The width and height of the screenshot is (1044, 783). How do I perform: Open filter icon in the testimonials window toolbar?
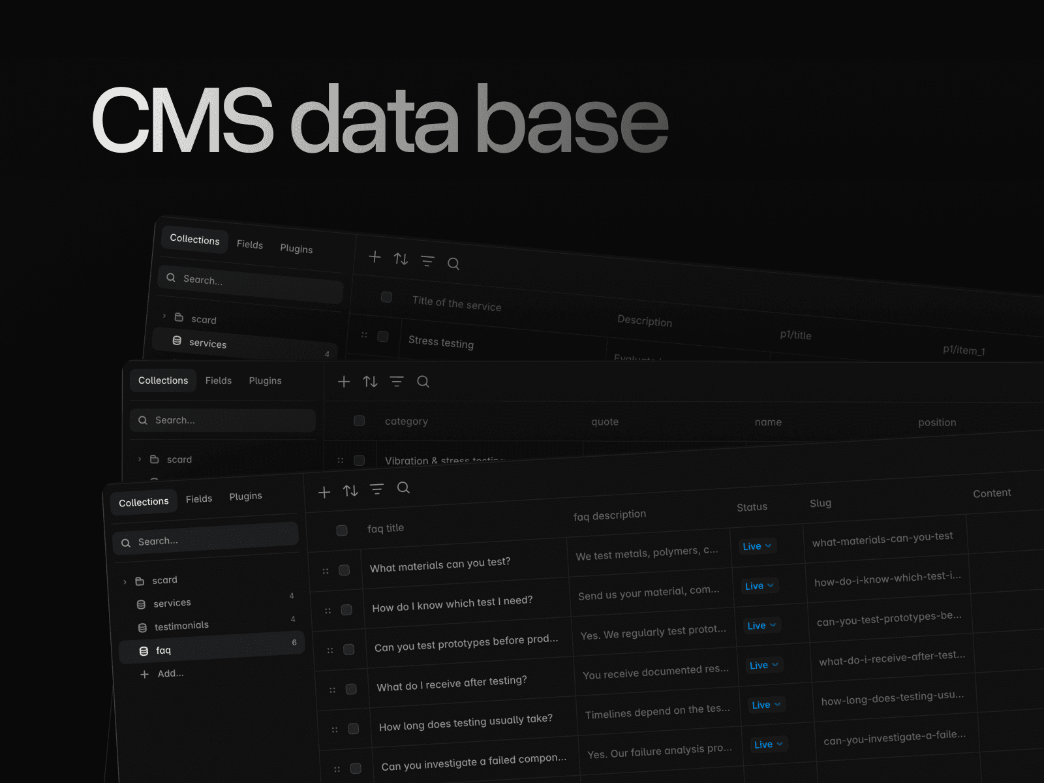coord(397,382)
